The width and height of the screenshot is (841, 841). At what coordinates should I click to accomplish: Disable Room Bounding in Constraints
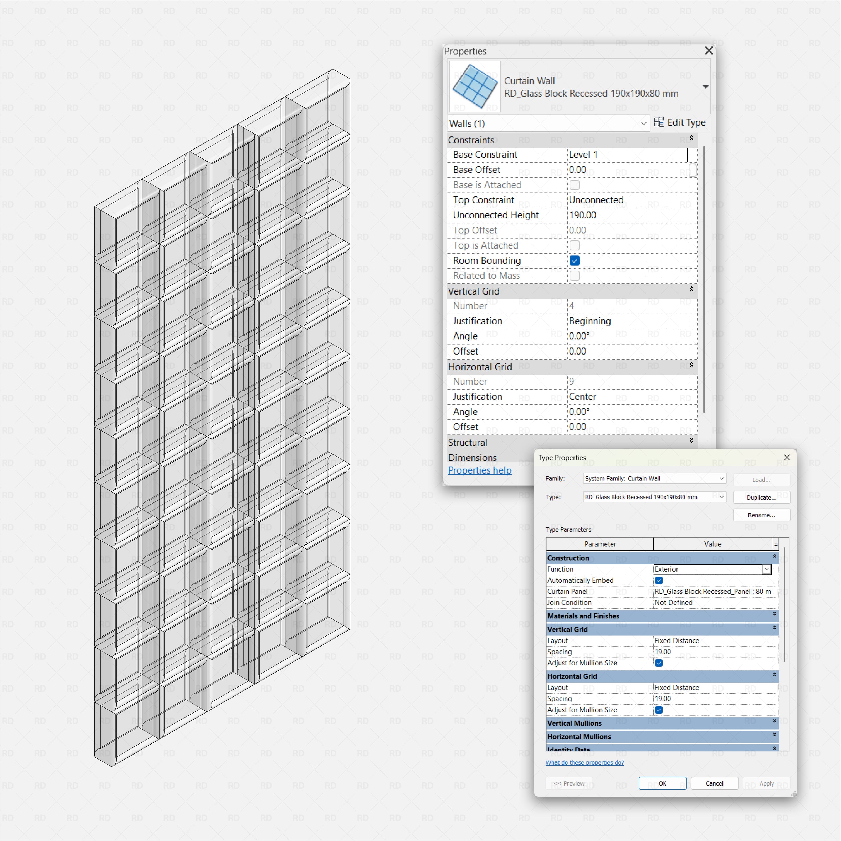click(x=575, y=260)
